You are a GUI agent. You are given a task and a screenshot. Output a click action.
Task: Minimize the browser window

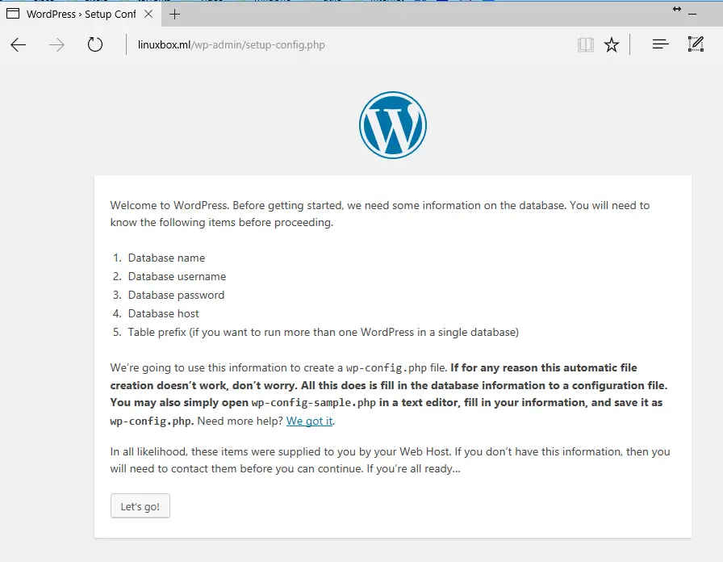tap(692, 15)
